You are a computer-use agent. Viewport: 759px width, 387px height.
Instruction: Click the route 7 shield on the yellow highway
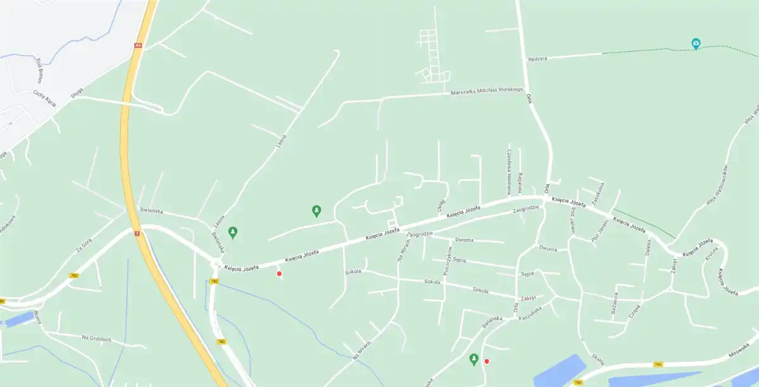point(136,233)
